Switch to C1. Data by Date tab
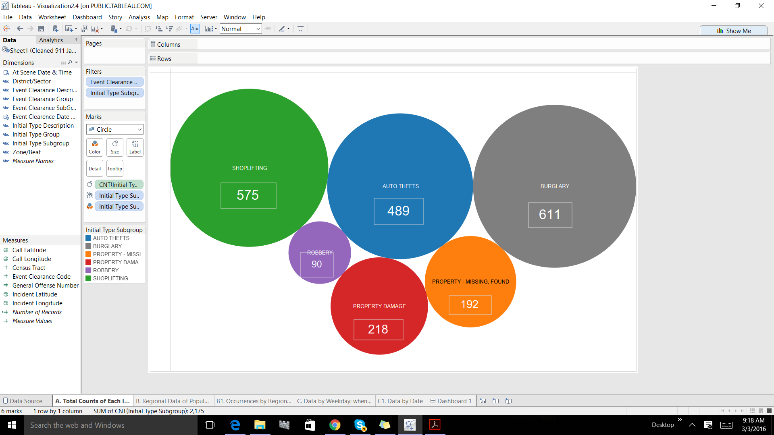Image resolution: width=774 pixels, height=435 pixels. click(400, 401)
